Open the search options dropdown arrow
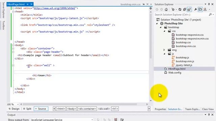The image size is (216, 121). (213, 14)
